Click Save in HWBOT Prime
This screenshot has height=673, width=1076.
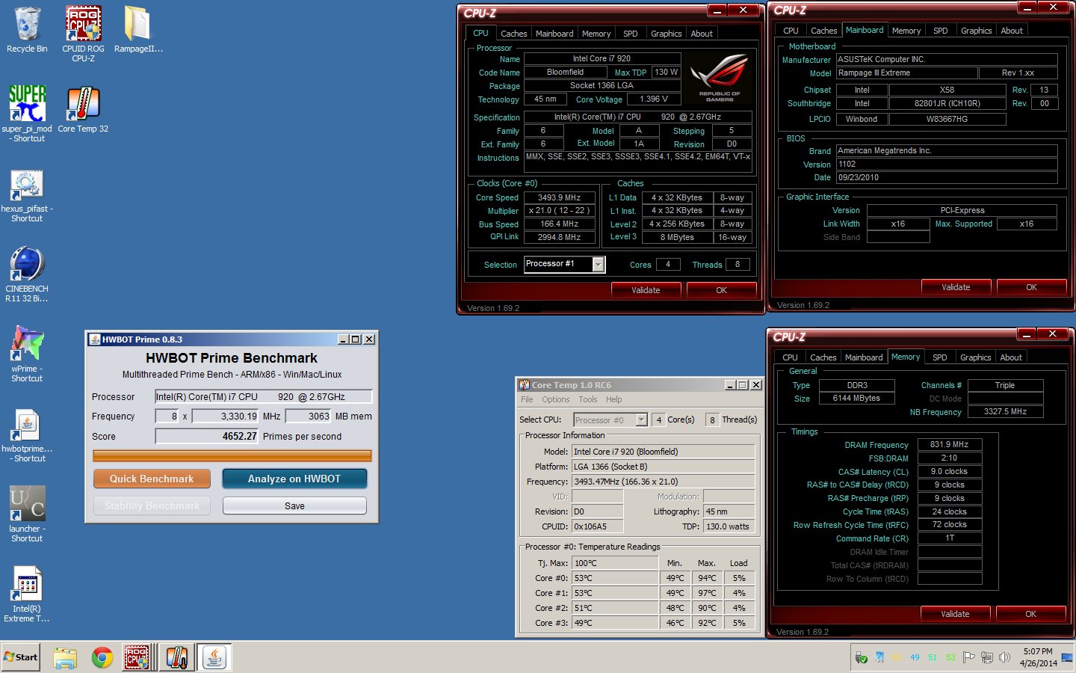coord(294,505)
